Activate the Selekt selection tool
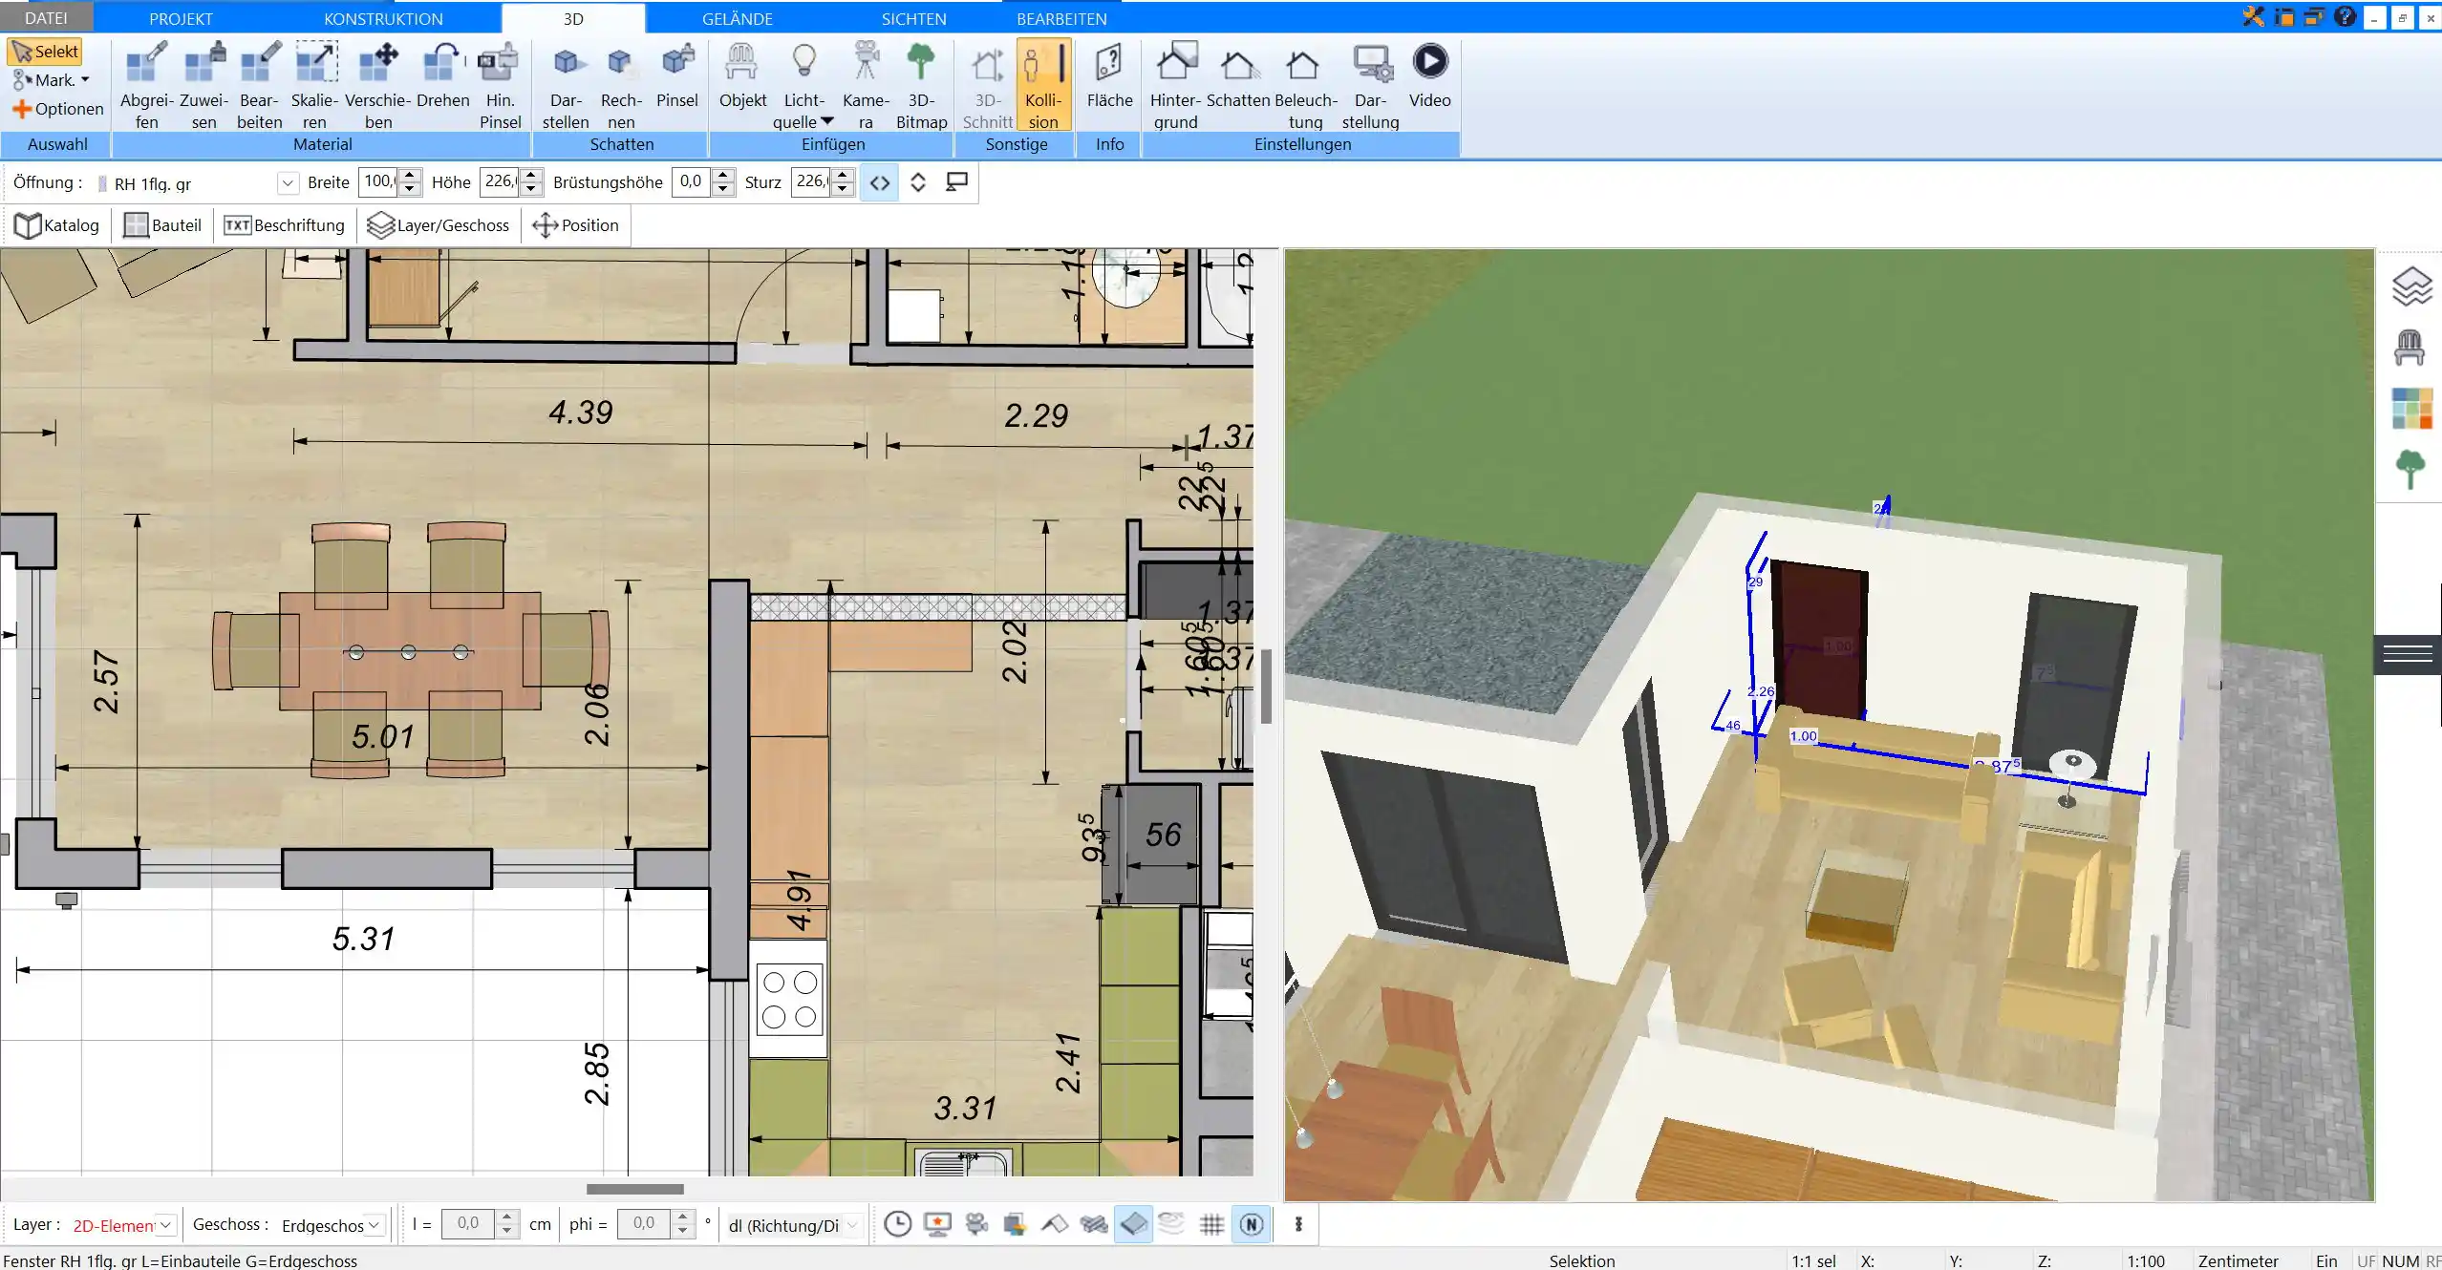2442x1270 pixels. tap(44, 52)
